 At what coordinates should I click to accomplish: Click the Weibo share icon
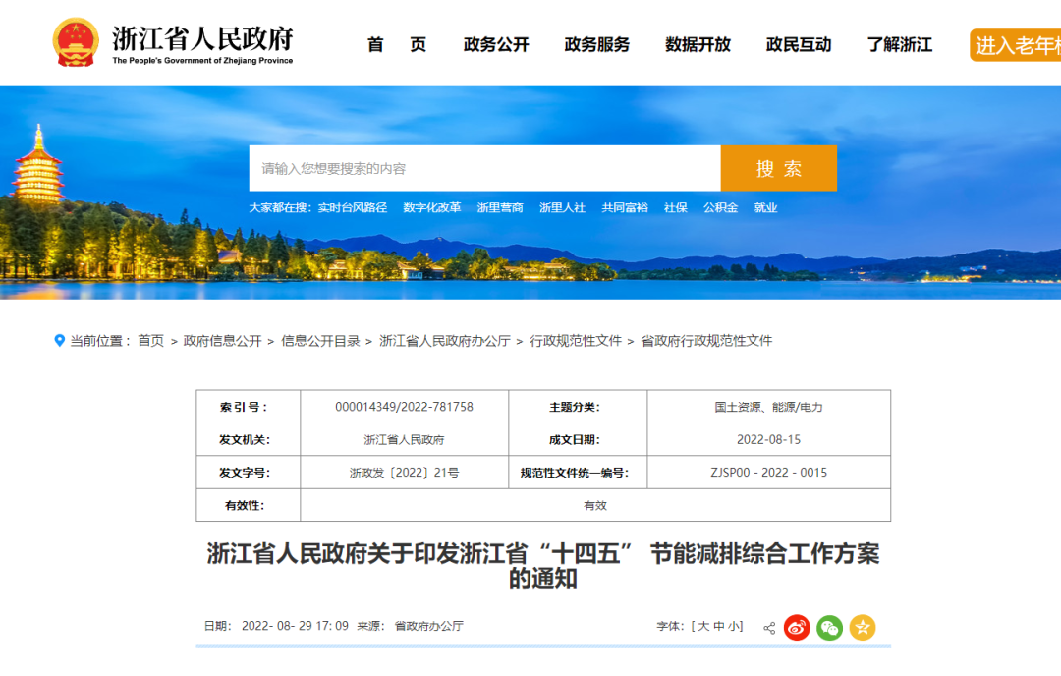coord(797,628)
